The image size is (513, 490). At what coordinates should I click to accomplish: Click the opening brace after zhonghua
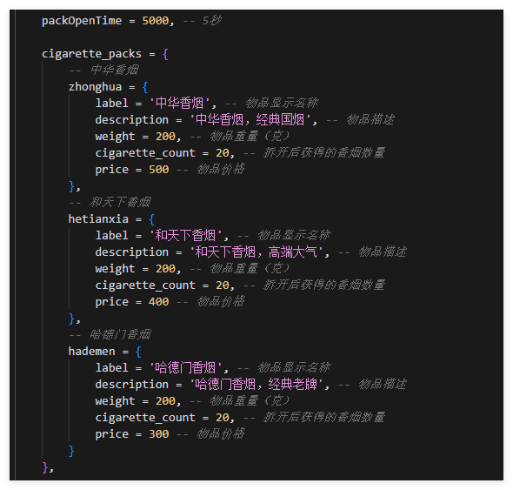tap(145, 87)
